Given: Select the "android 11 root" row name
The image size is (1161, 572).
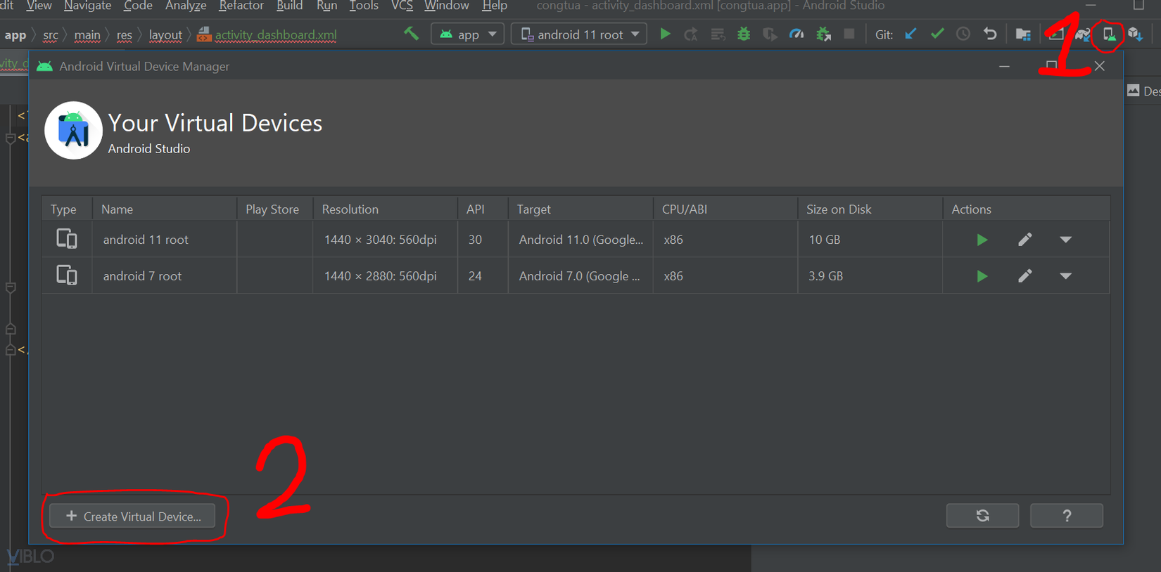Looking at the screenshot, I should 146,240.
